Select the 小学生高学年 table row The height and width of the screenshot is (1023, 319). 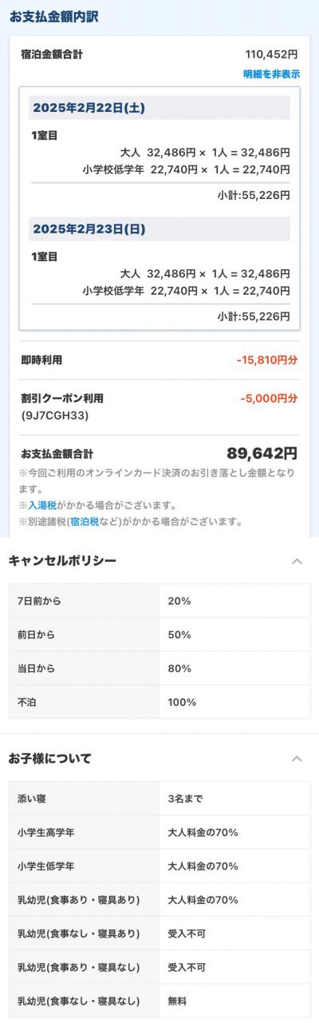point(159,833)
